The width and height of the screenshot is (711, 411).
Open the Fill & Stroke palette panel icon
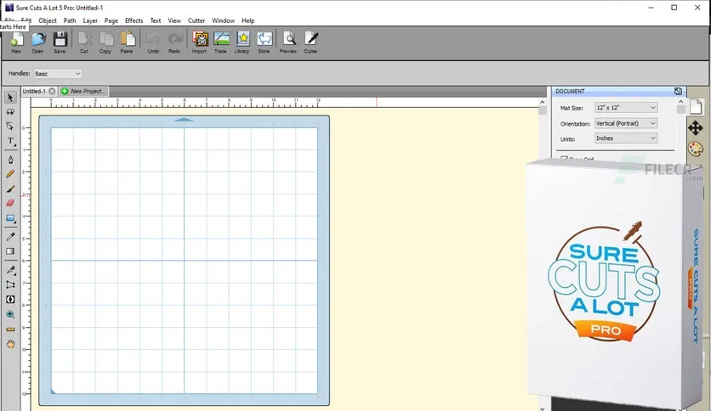tap(695, 149)
